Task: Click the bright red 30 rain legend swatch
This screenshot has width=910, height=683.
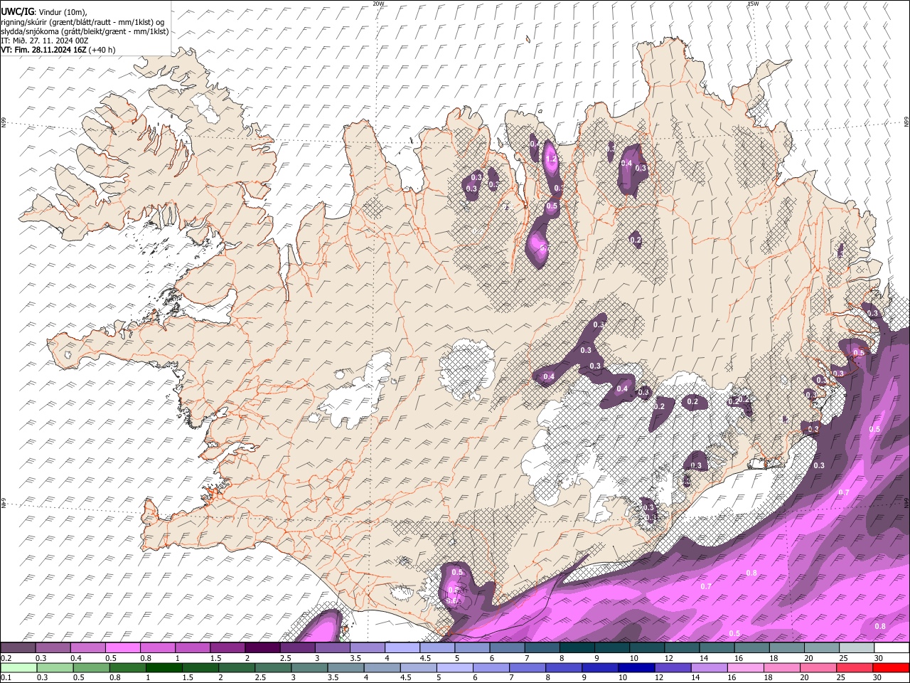Action: click(x=890, y=667)
